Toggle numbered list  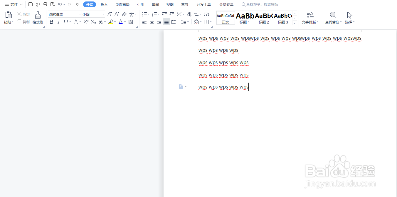click(x=154, y=14)
